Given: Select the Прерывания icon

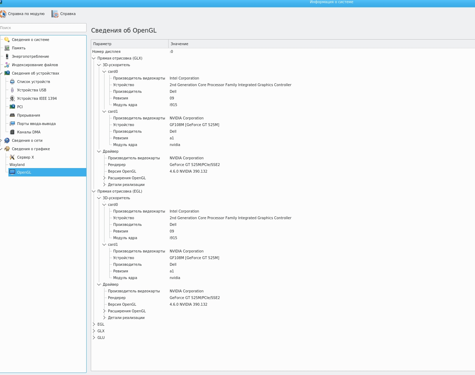Looking at the screenshot, I should (12, 115).
